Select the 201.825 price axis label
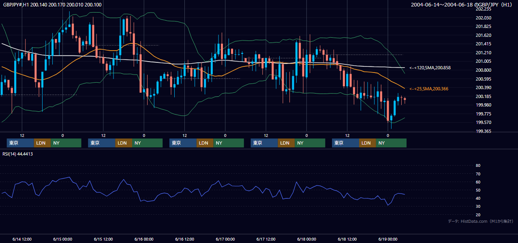The image size is (518, 243). (x=483, y=26)
